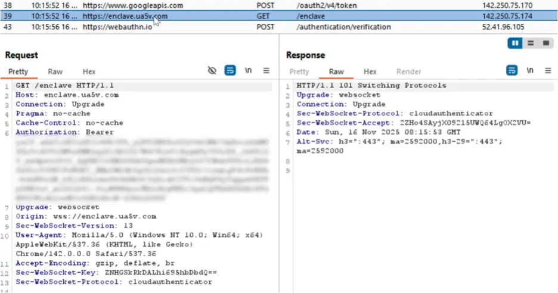The width and height of the screenshot is (558, 293).
Task: Switch to Request Pretty tab
Action: pyautogui.click(x=18, y=71)
